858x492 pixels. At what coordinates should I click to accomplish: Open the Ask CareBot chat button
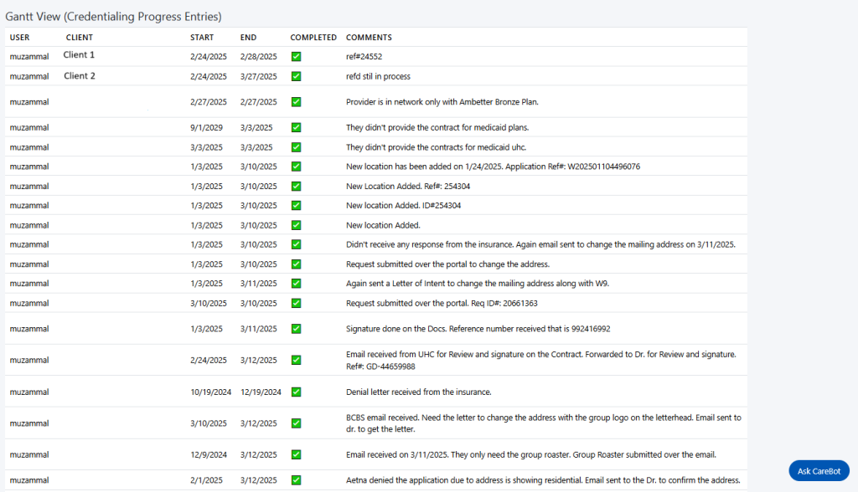819,471
